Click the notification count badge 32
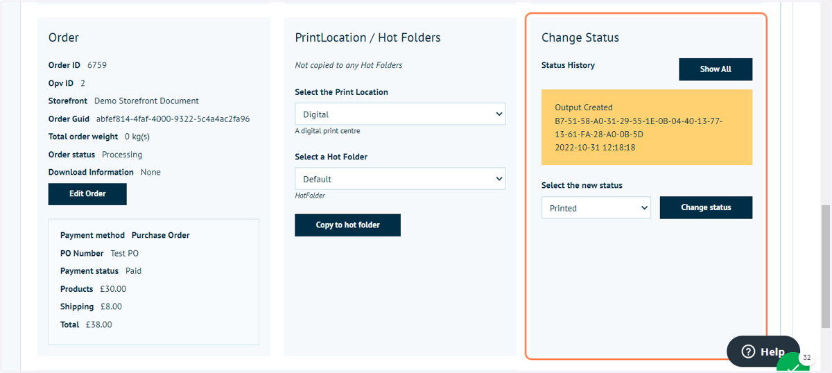This screenshot has width=832, height=373. 806,358
